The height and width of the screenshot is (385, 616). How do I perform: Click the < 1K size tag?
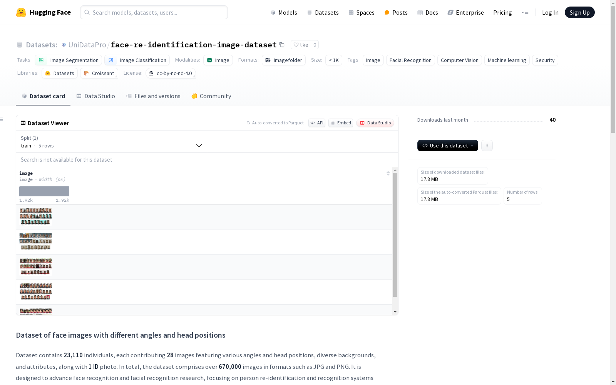(334, 60)
